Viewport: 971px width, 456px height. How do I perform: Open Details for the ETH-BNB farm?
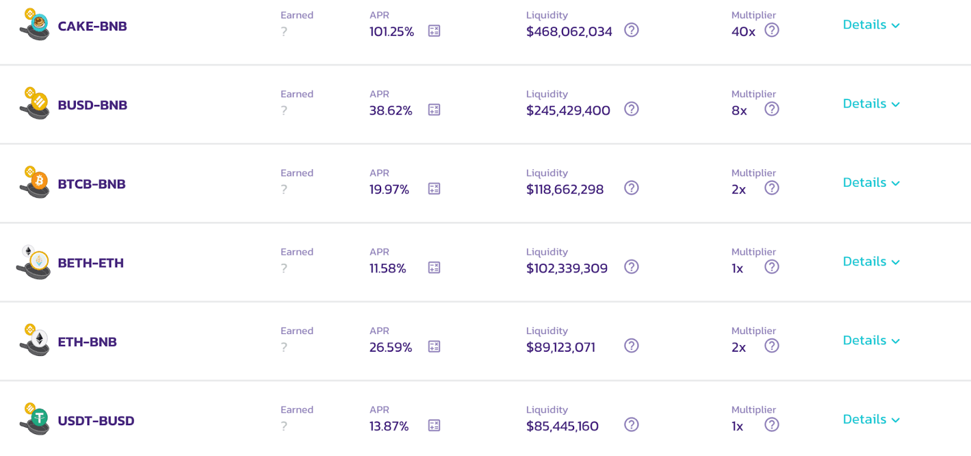pyautogui.click(x=870, y=340)
